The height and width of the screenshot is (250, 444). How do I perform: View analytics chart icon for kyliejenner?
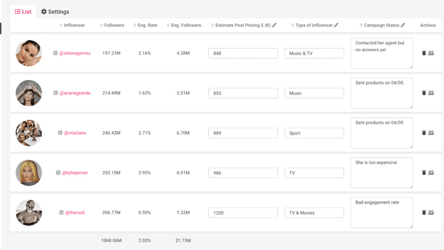click(x=431, y=173)
